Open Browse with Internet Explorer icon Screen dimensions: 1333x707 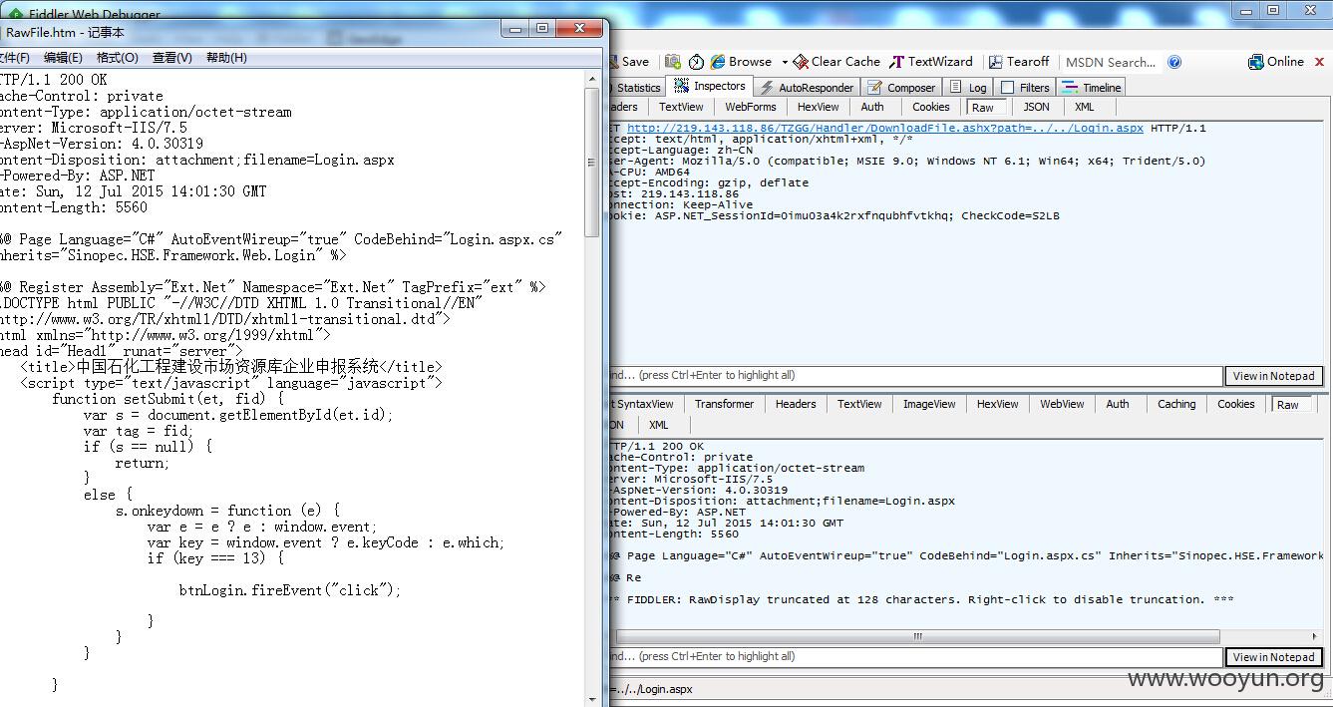742,62
